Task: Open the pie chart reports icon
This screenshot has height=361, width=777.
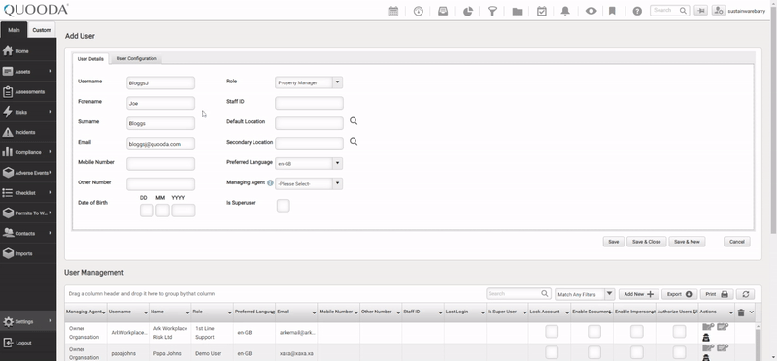Action: pyautogui.click(x=468, y=12)
